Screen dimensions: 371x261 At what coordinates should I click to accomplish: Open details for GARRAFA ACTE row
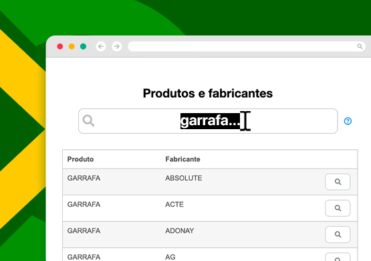pyautogui.click(x=338, y=208)
